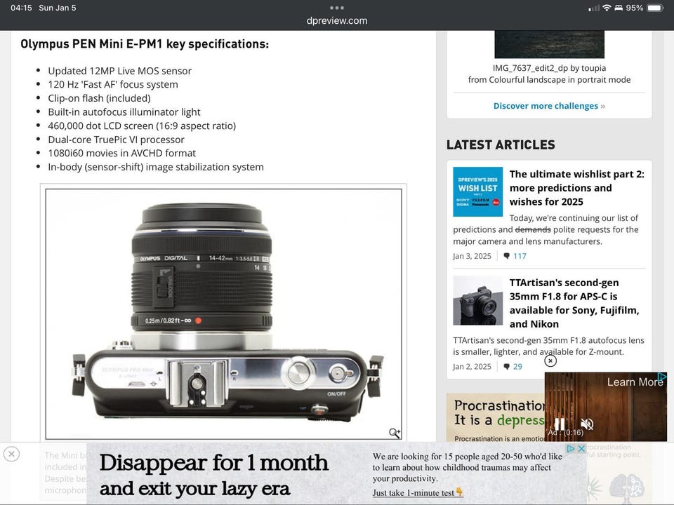
Task: Click Learn More on video ad
Action: click(x=635, y=382)
